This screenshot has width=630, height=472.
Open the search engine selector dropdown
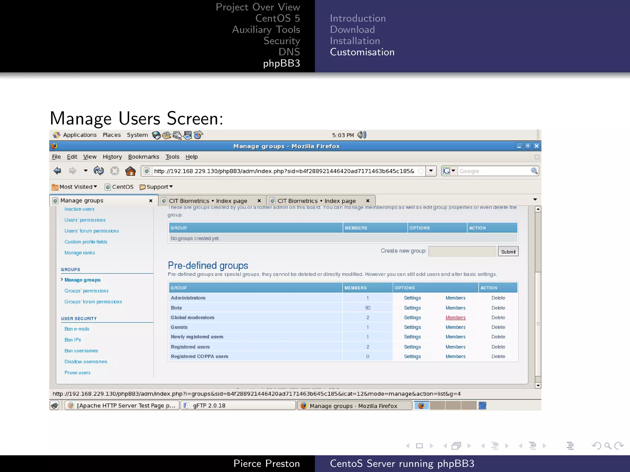coord(453,171)
